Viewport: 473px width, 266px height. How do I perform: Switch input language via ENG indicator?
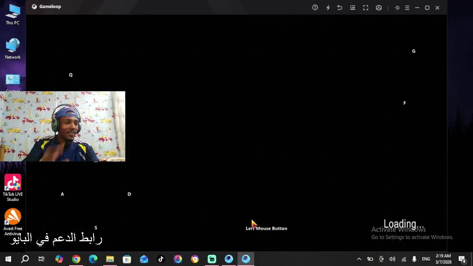coord(426,259)
